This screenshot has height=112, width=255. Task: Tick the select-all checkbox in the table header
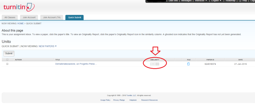point(7,60)
